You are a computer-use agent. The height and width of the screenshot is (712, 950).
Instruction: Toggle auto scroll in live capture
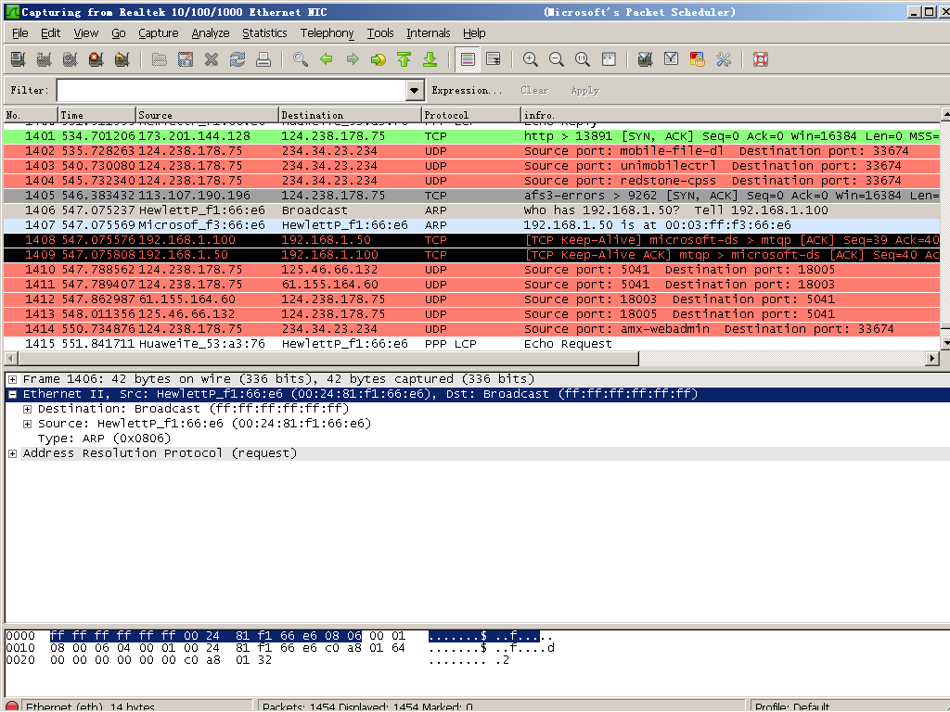494,59
